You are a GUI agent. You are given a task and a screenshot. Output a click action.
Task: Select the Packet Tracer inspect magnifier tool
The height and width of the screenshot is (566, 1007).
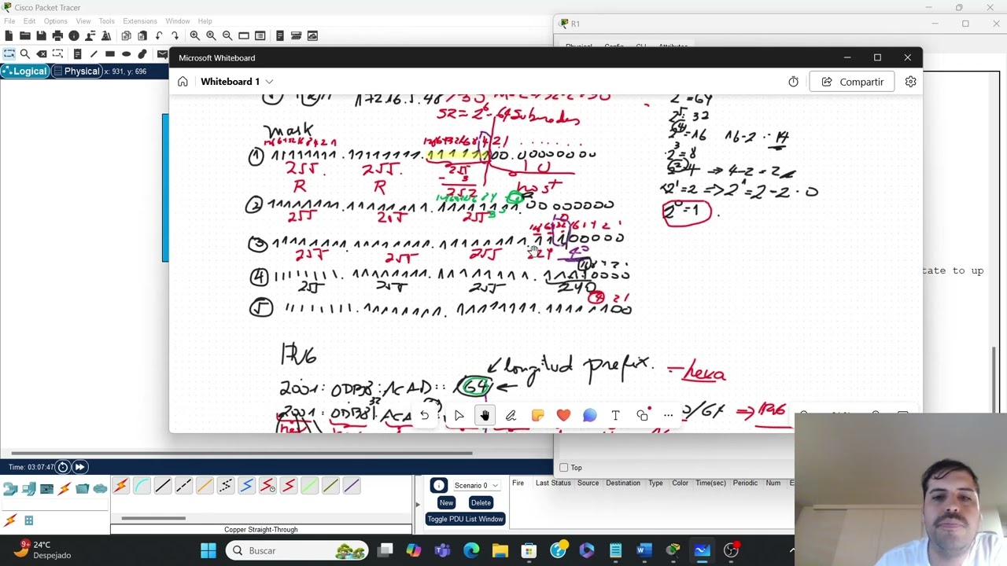click(25, 53)
